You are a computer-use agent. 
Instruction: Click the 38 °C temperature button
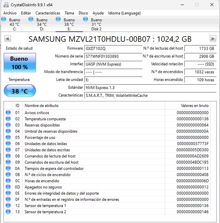click(x=20, y=91)
